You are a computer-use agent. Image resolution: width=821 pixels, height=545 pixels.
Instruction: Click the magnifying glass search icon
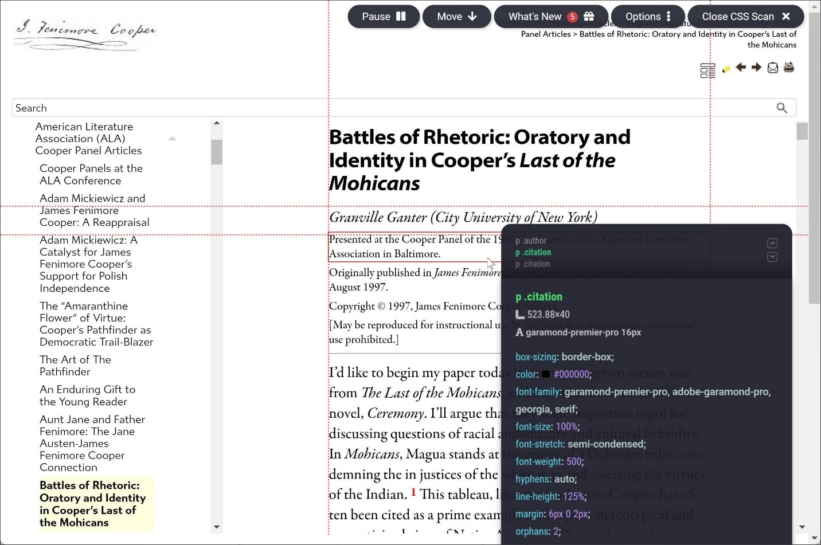782,108
